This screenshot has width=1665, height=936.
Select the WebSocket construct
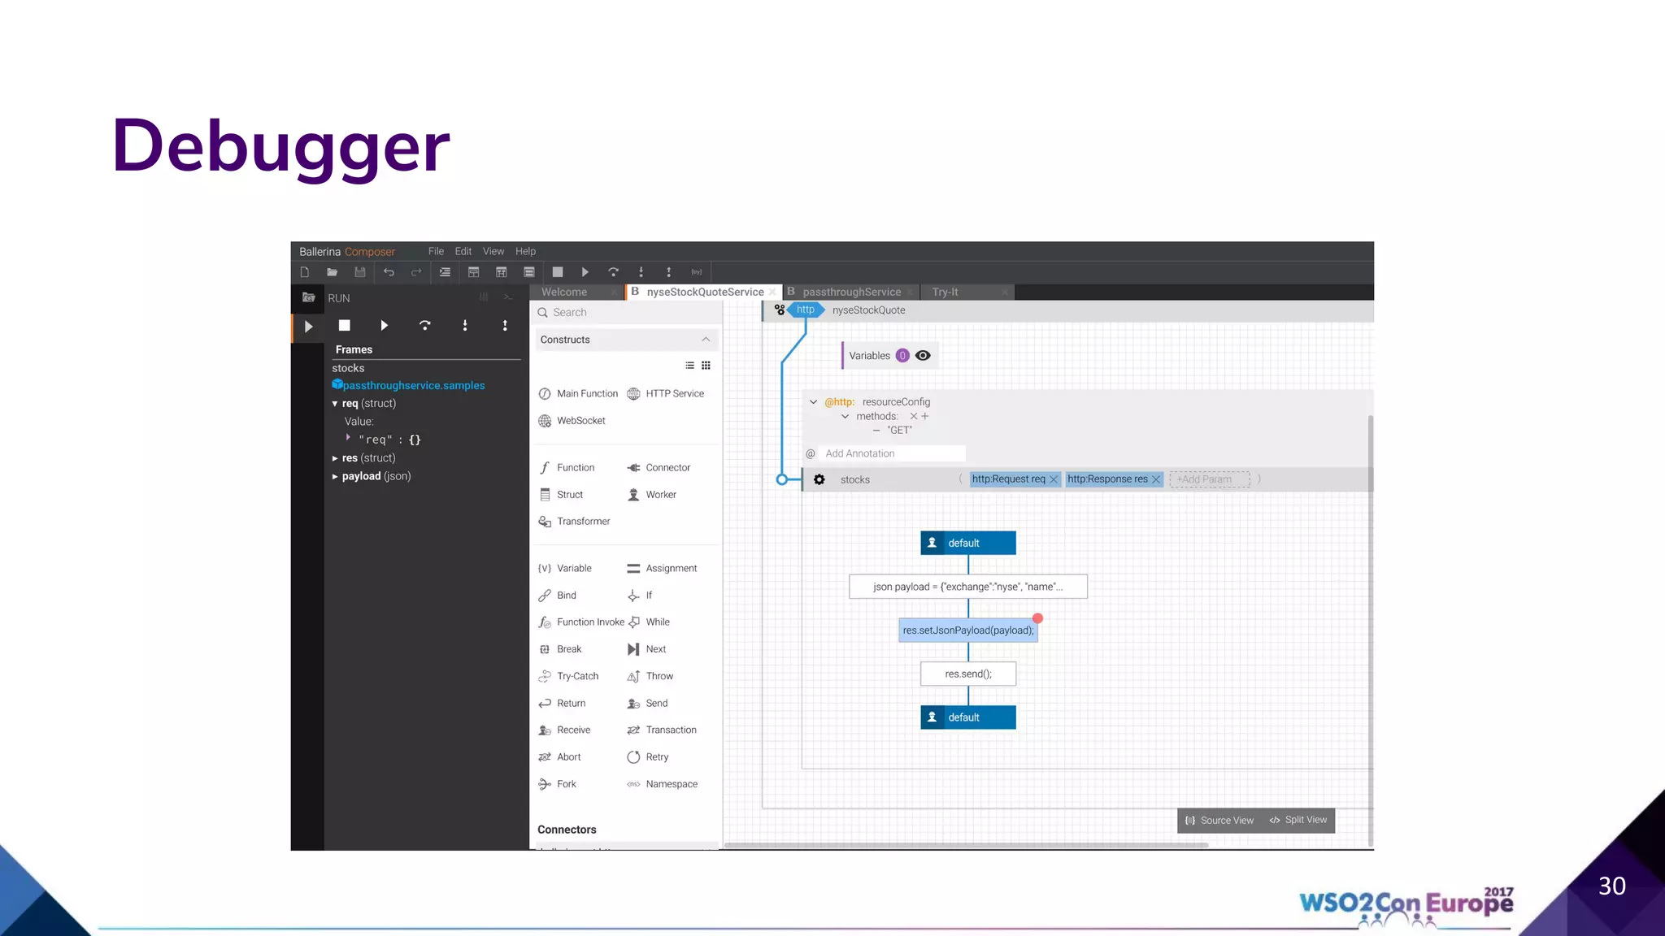pos(572,420)
